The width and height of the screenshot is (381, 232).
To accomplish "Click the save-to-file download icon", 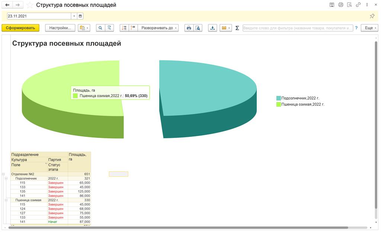I will [x=212, y=28].
